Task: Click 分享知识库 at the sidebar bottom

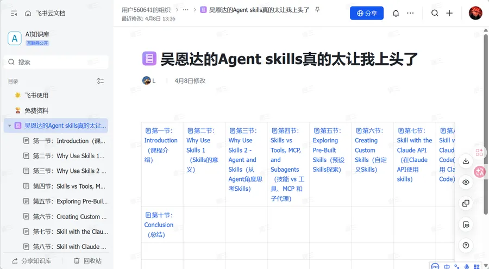Action: (x=32, y=260)
